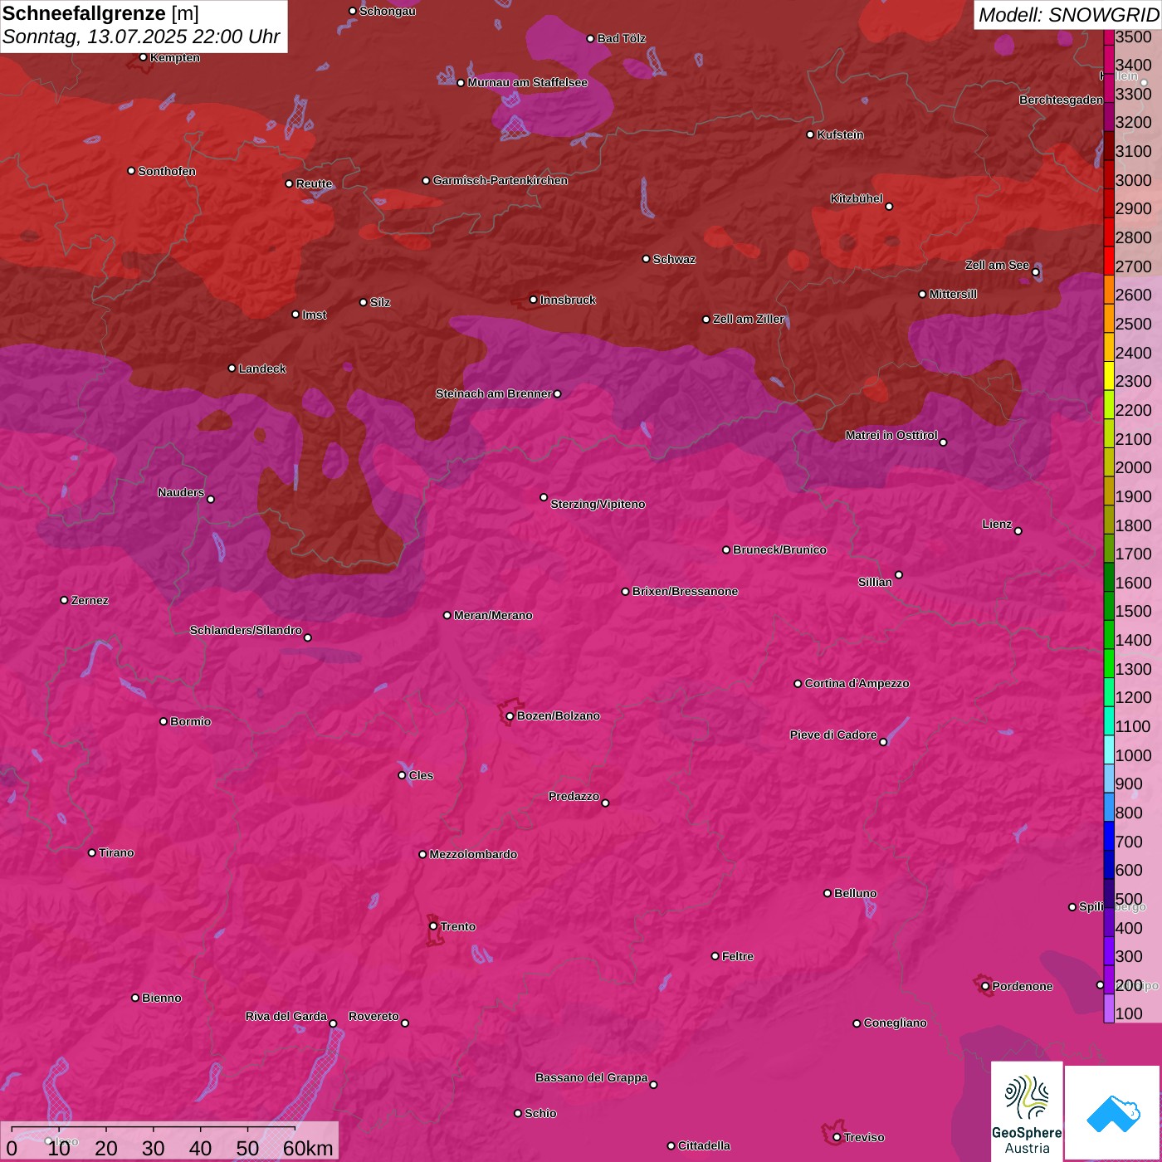Click the Pordenone city label
The height and width of the screenshot is (1162, 1162).
click(x=1023, y=986)
